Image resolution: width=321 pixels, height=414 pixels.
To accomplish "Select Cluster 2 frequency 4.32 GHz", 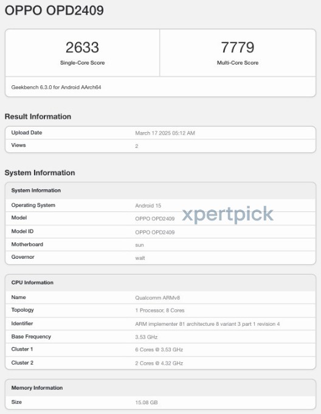I will [159, 363].
